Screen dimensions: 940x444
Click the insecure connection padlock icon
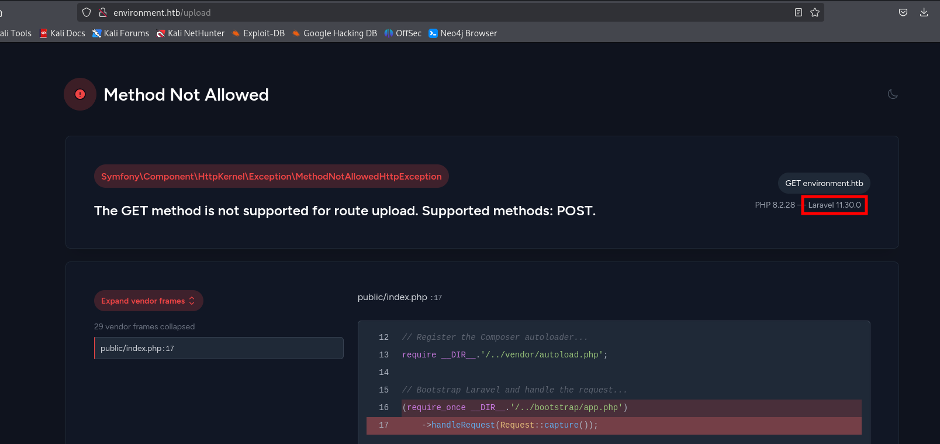(103, 12)
